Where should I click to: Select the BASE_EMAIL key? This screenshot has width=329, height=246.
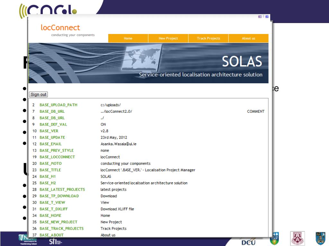click(x=50, y=144)
